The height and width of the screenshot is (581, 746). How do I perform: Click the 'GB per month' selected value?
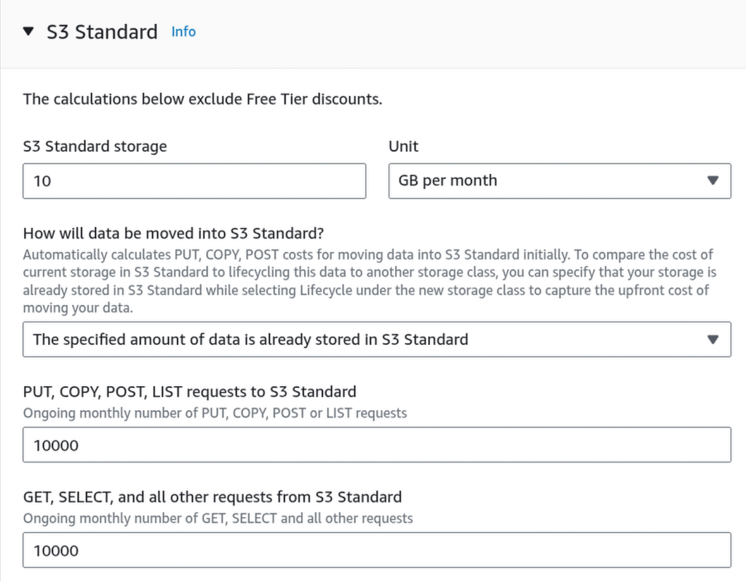click(x=448, y=181)
